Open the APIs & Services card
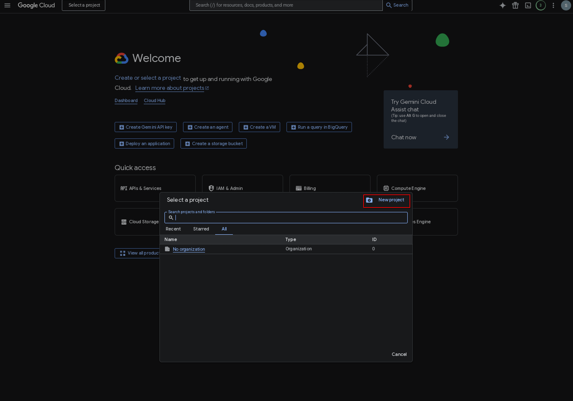 [x=155, y=188]
